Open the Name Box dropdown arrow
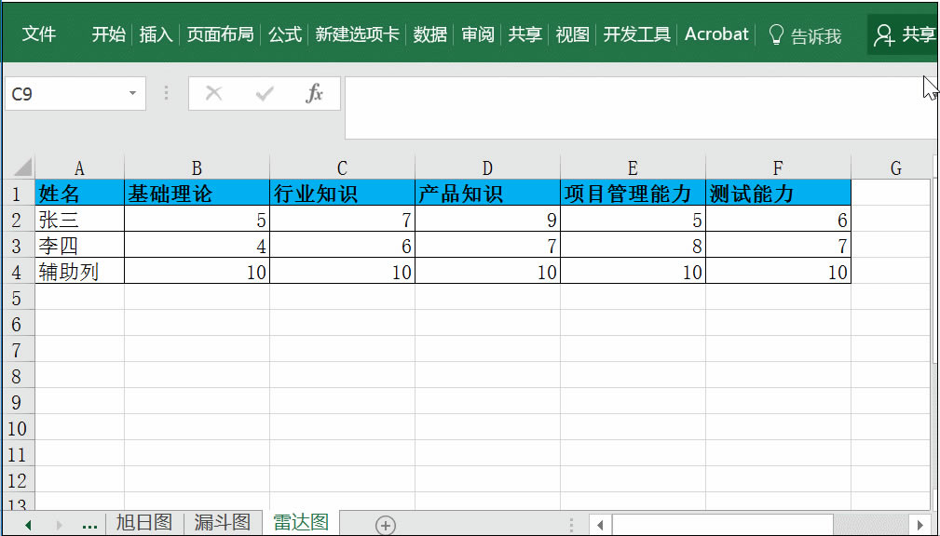Image resolution: width=940 pixels, height=536 pixels. pos(132,93)
